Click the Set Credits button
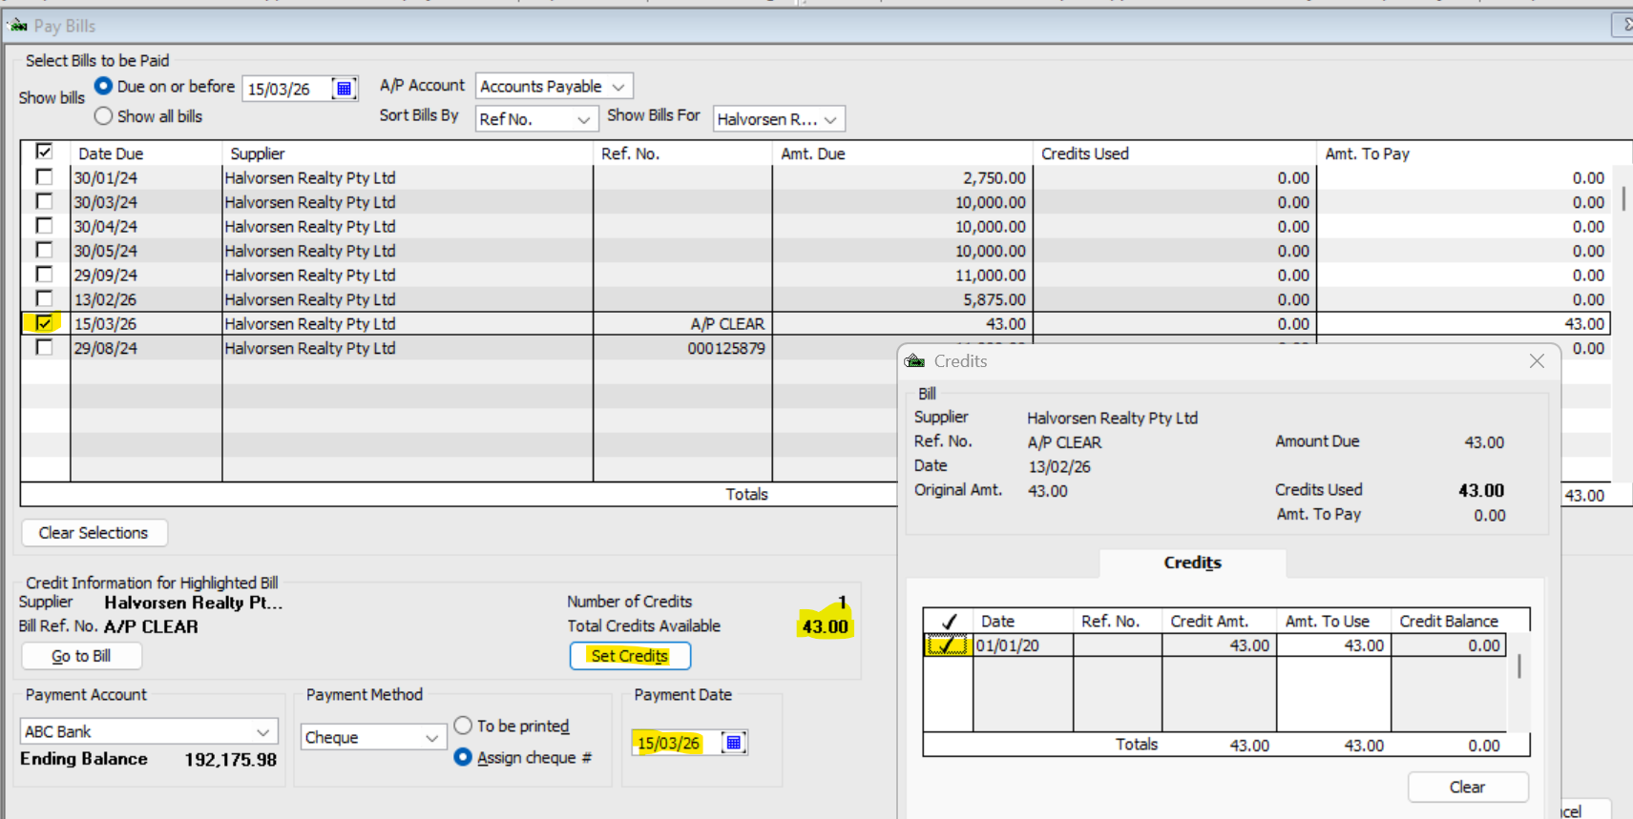 tap(630, 656)
